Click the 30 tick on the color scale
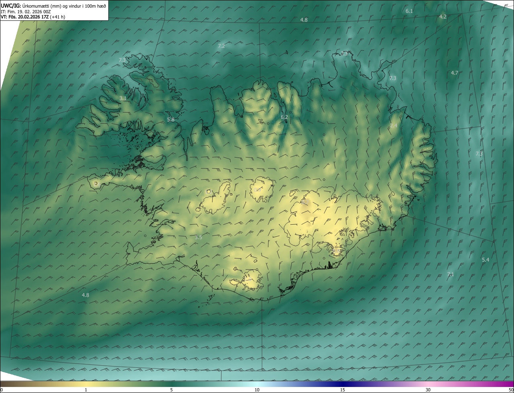The height and width of the screenshot is (393, 514). click(428, 390)
